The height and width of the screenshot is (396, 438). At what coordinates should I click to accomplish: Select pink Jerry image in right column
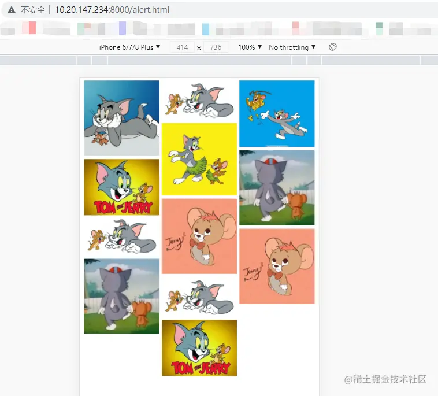[x=277, y=267]
